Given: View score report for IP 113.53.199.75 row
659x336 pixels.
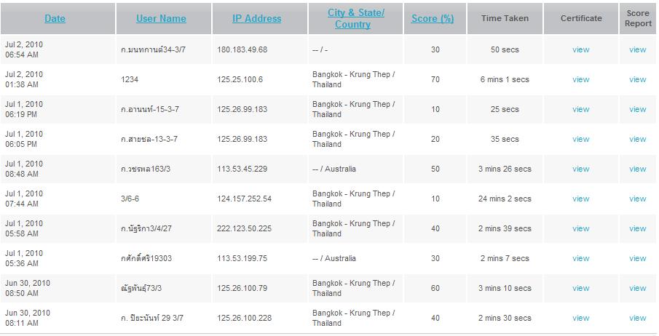Looking at the screenshot, I should pyautogui.click(x=637, y=258).
